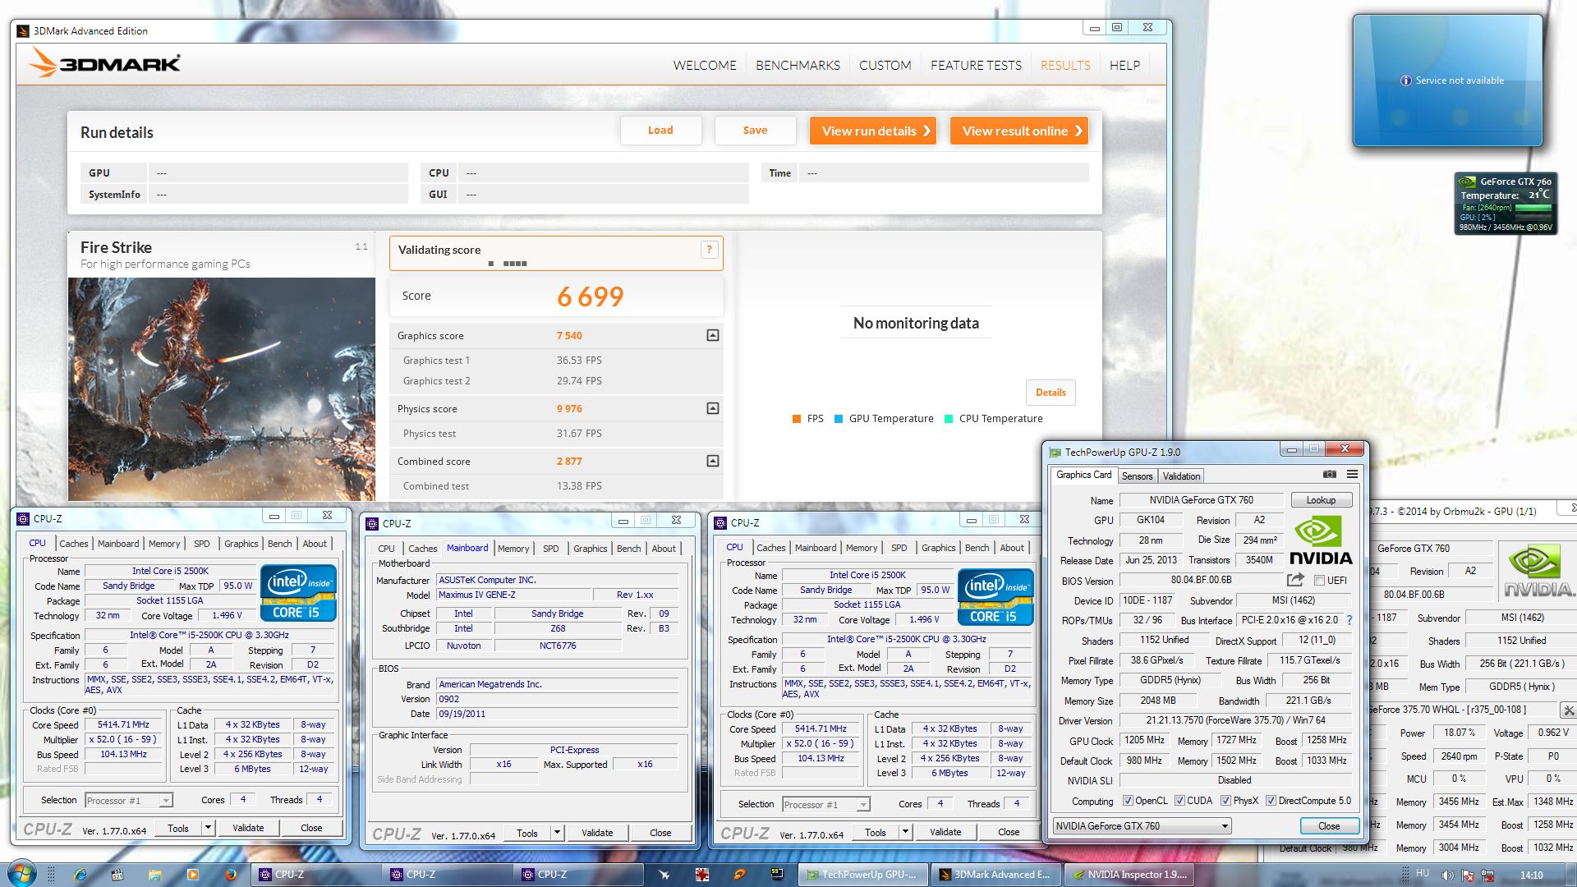Screen dimensions: 1577x887
Task: Switch to NVIDIA Inspector taskbar button
Action: tap(1131, 875)
